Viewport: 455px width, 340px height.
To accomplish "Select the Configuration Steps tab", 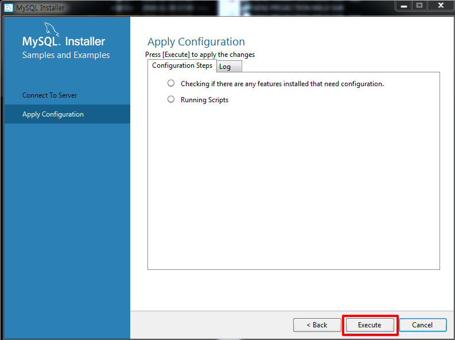I will click(x=182, y=65).
